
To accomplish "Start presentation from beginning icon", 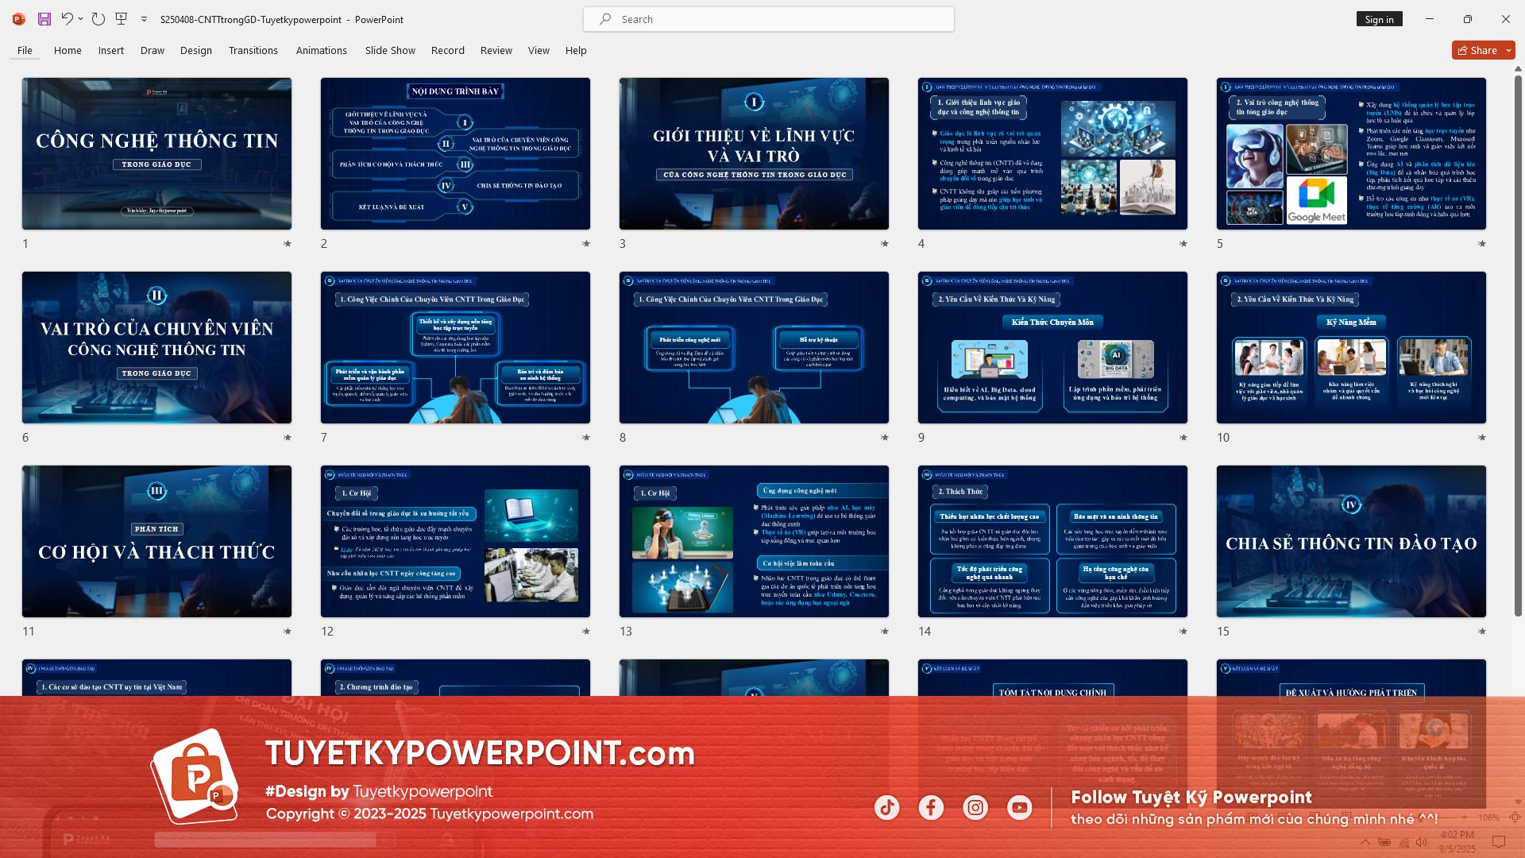I will (x=122, y=19).
